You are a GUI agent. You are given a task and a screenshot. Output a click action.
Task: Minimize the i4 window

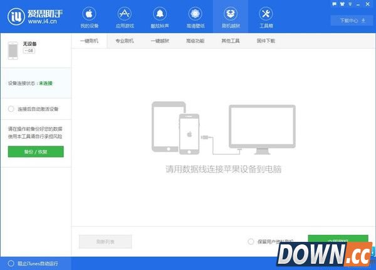(358, 4)
